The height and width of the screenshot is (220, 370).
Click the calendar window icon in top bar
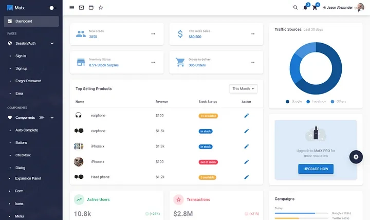[91, 8]
